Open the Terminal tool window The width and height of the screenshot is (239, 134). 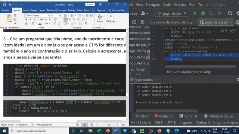pos(188,116)
